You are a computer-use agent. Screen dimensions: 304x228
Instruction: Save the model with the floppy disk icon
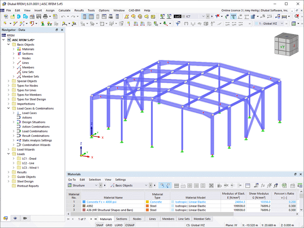click(x=38, y=16)
